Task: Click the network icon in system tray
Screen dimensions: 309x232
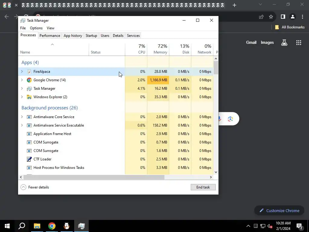Action: [263, 226]
